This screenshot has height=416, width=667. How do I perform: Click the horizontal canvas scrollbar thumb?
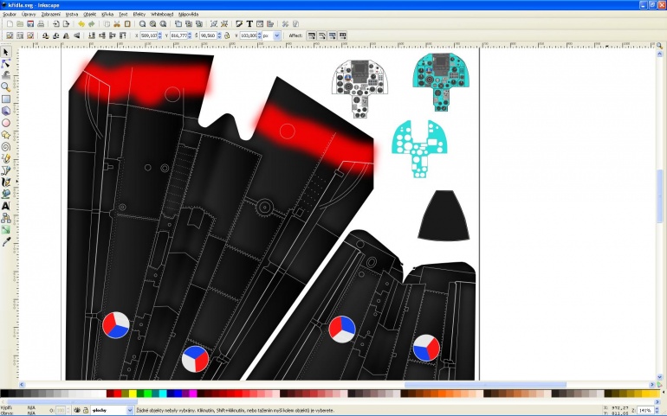485,385
